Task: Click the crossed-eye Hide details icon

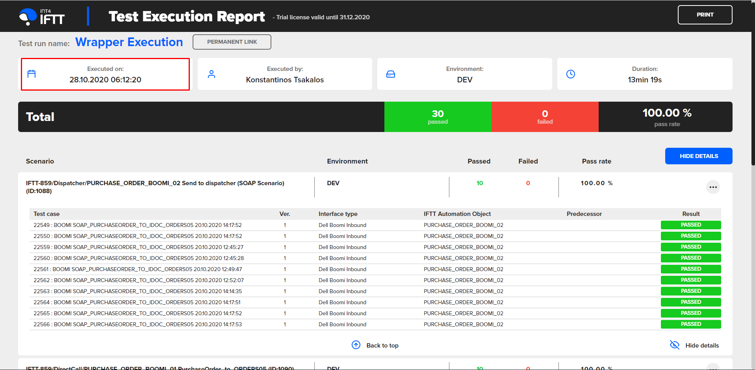Action: [674, 345]
